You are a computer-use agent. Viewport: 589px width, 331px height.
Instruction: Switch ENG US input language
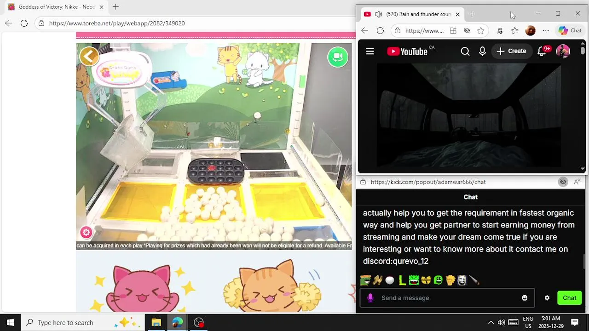pyautogui.click(x=528, y=322)
